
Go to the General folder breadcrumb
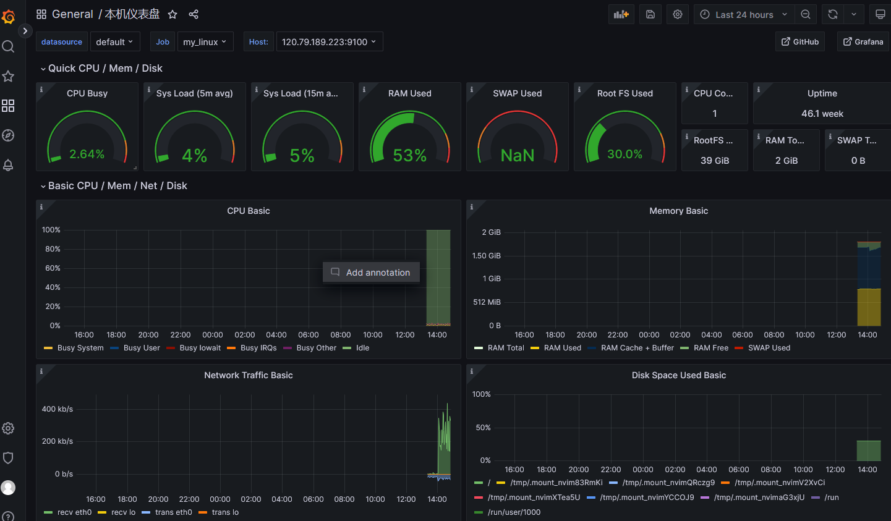click(72, 14)
